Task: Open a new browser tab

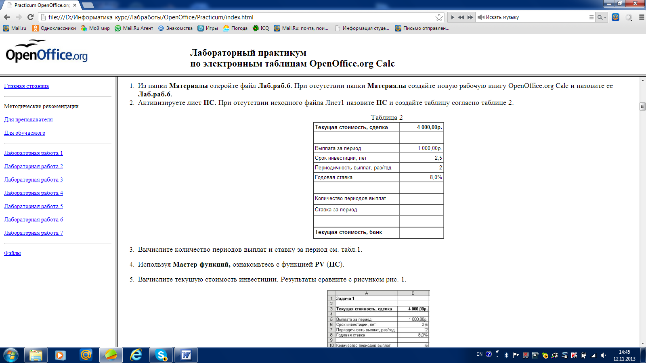Action: tap(88, 5)
